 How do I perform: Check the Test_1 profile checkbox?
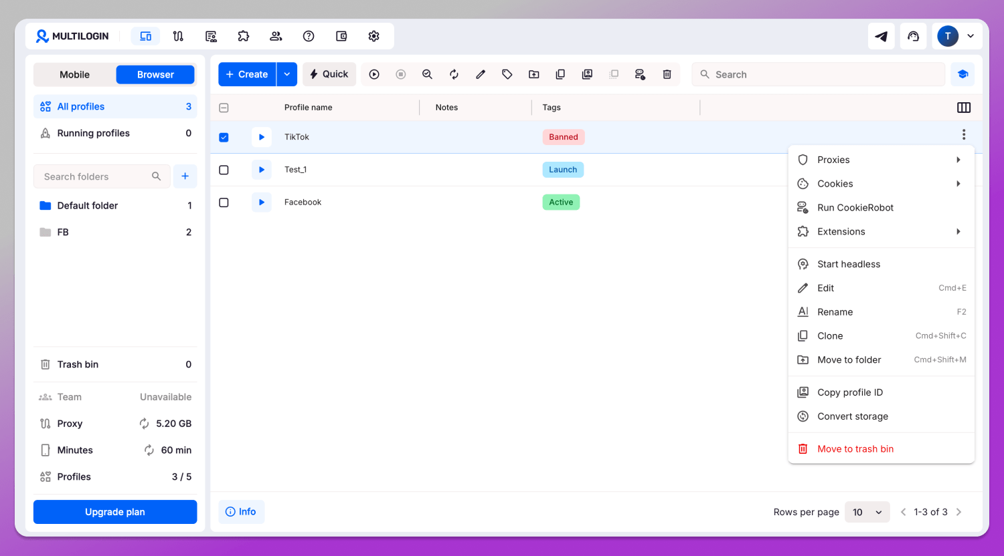click(x=224, y=170)
